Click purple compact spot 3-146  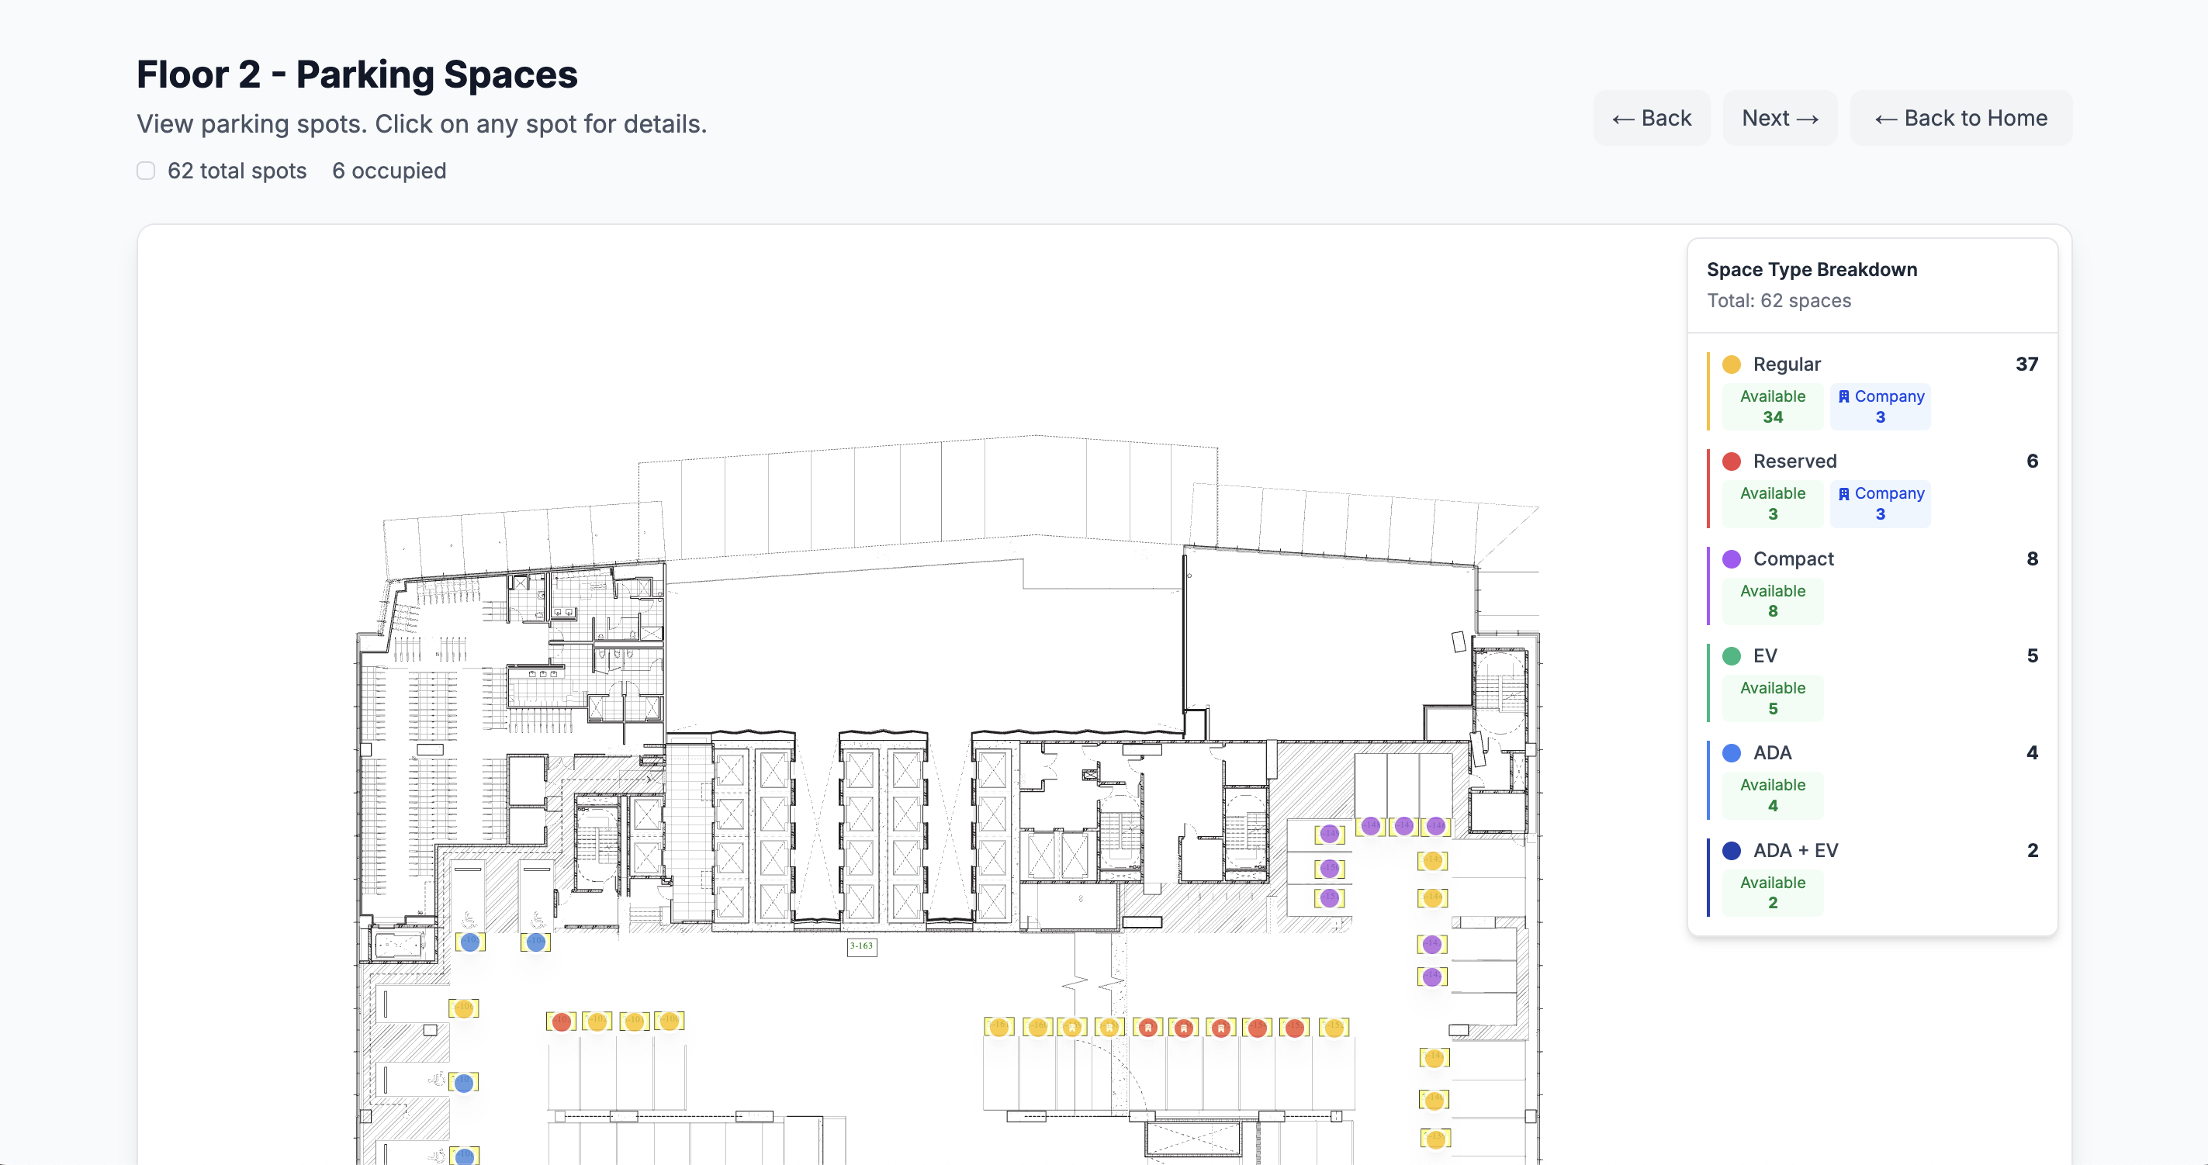(x=1436, y=826)
